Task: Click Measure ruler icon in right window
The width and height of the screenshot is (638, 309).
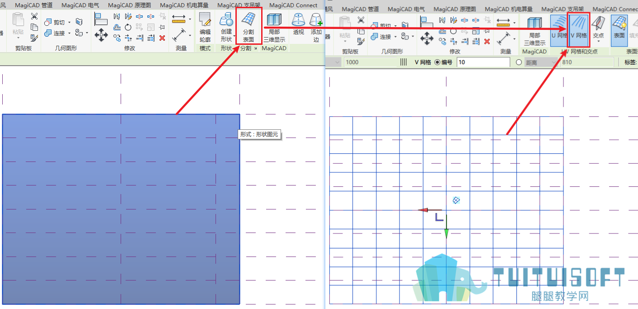Action: point(503,23)
